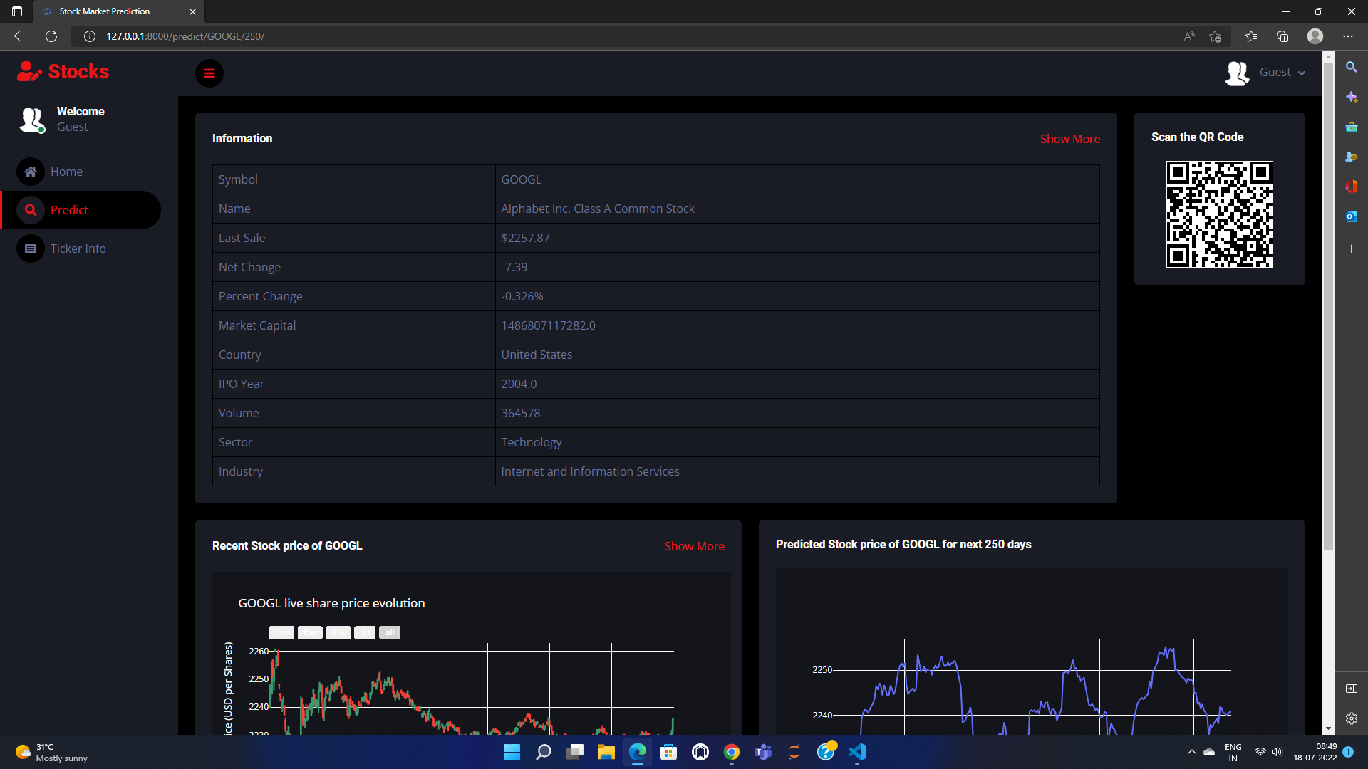Expand the Guest user dropdown

[1265, 73]
